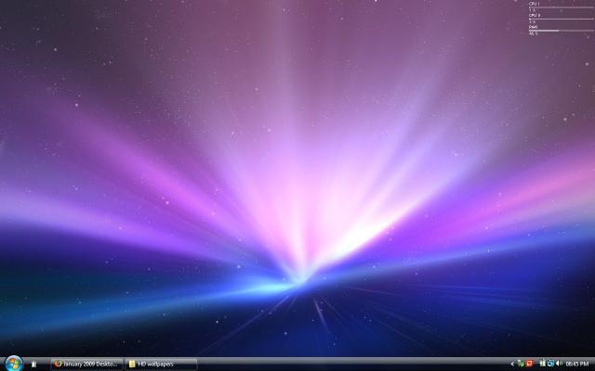Click the RAM label in the widget

[533, 27]
